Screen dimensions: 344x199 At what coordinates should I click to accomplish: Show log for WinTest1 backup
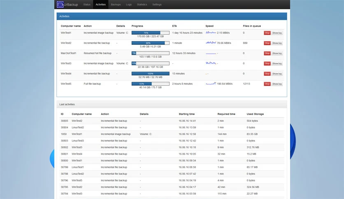[277, 33]
